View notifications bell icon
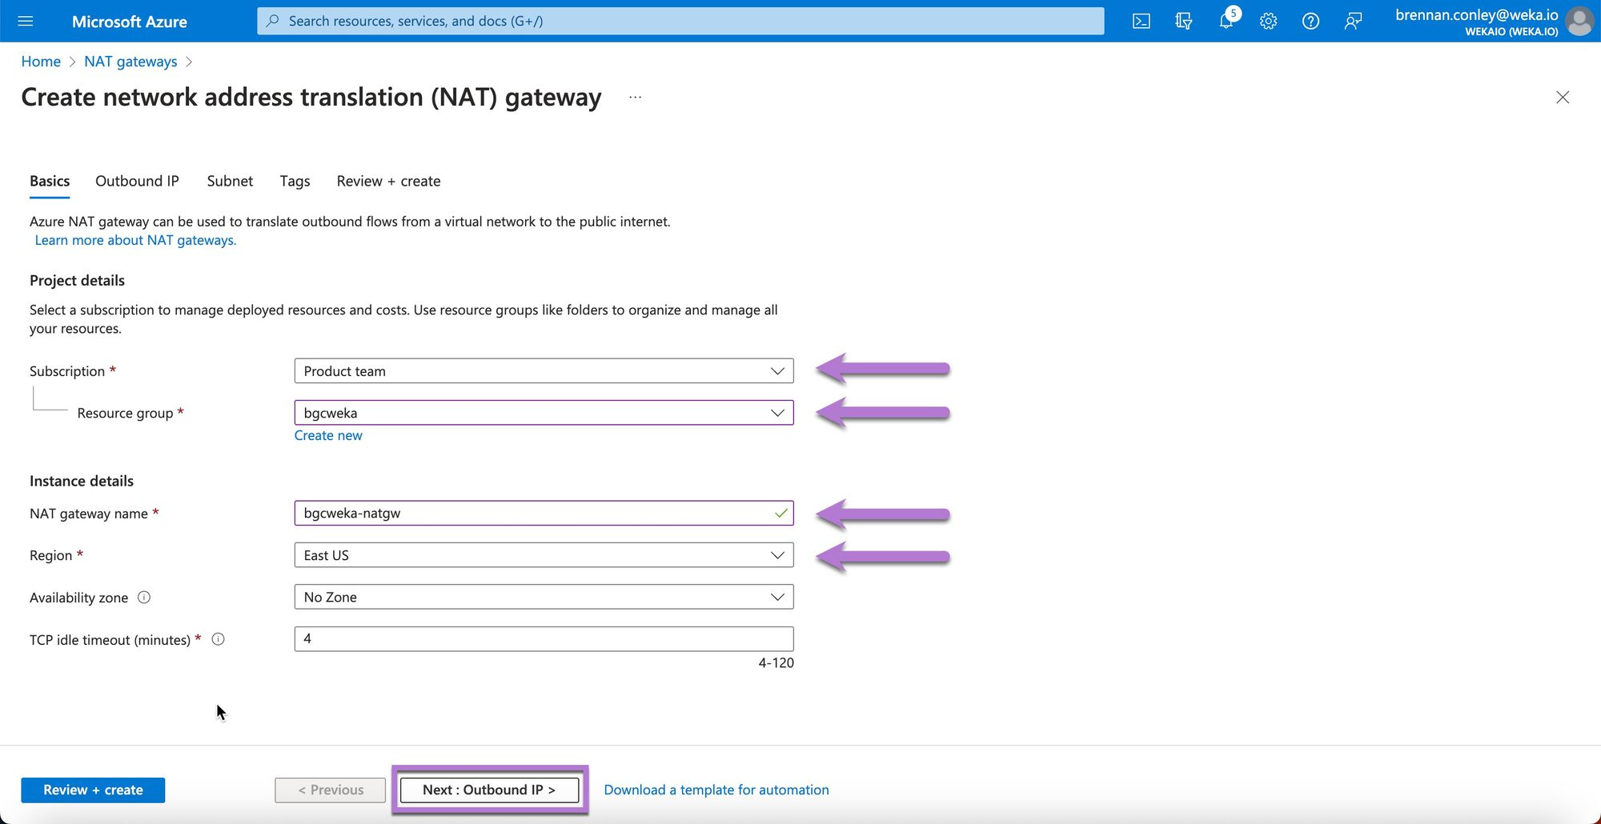Screen dimensions: 1601x824 [1226, 21]
